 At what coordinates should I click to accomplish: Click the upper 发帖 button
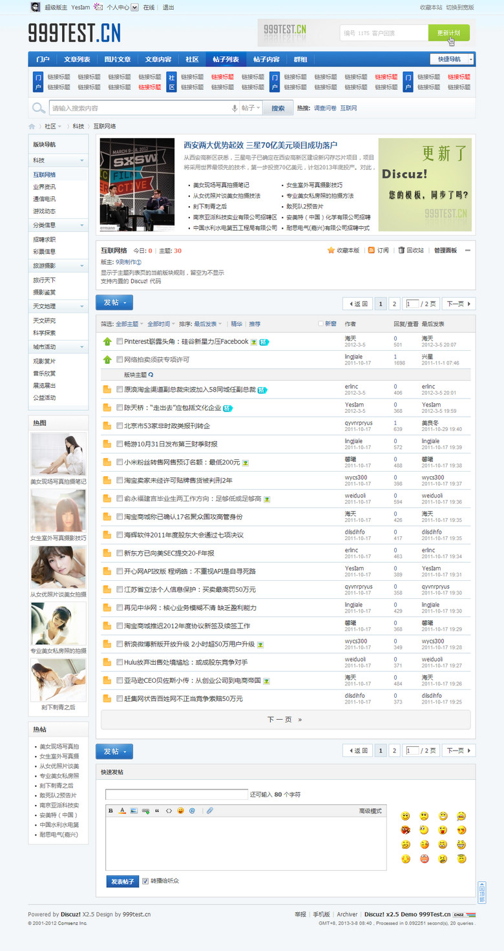pyautogui.click(x=114, y=302)
